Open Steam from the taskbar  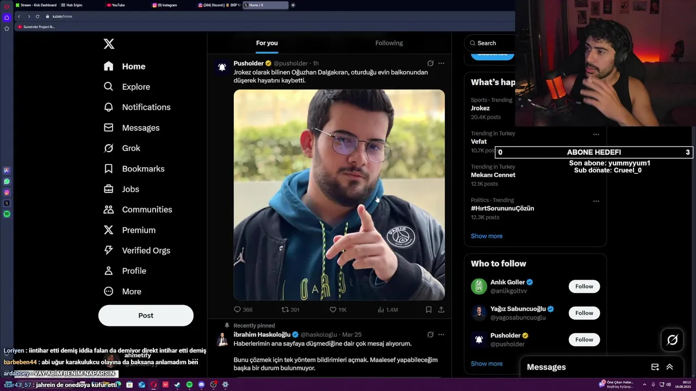pos(177,384)
